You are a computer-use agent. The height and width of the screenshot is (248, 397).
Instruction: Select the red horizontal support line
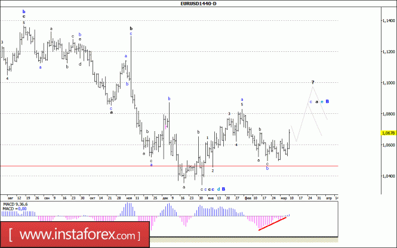tap(169, 166)
